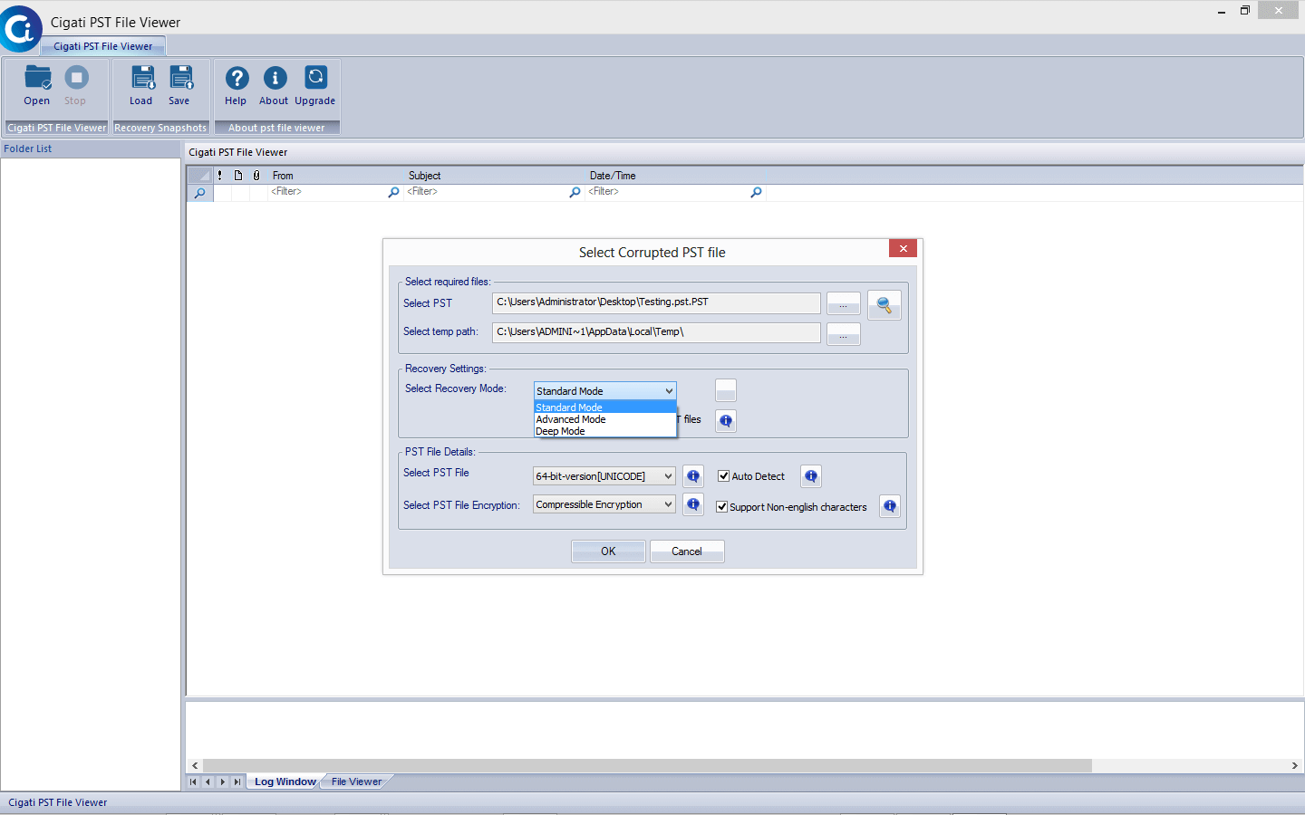
Task: Go to next tab navigation arrow
Action: [222, 781]
